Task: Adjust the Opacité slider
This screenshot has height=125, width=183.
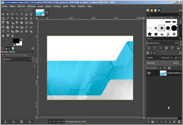Action: click(162, 63)
